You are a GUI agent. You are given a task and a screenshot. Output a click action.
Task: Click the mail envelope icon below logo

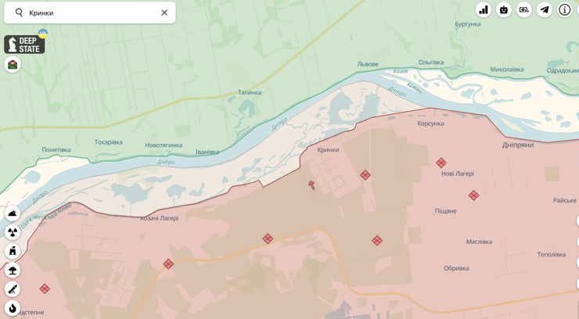13,65
